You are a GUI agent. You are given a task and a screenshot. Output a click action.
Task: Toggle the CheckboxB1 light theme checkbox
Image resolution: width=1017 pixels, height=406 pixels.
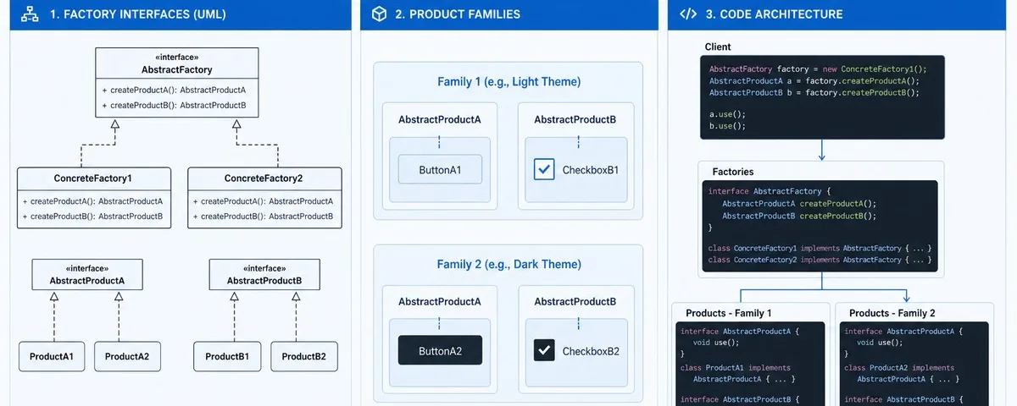point(544,169)
